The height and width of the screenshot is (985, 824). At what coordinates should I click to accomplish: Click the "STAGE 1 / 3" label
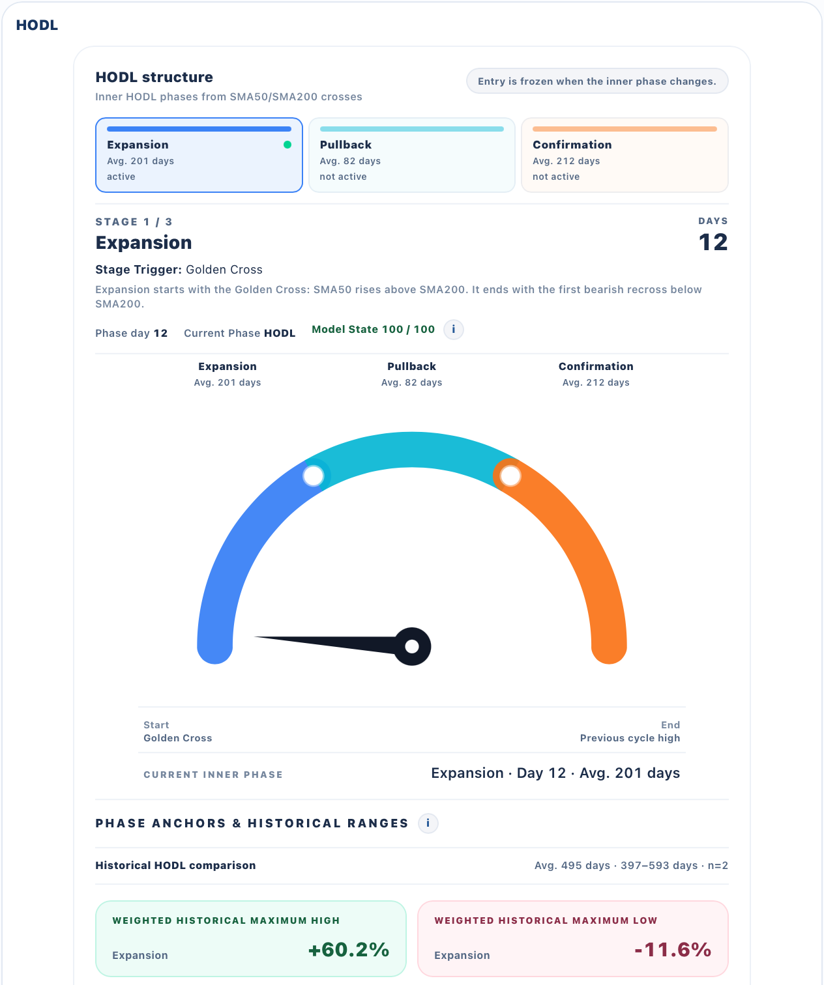coord(134,222)
